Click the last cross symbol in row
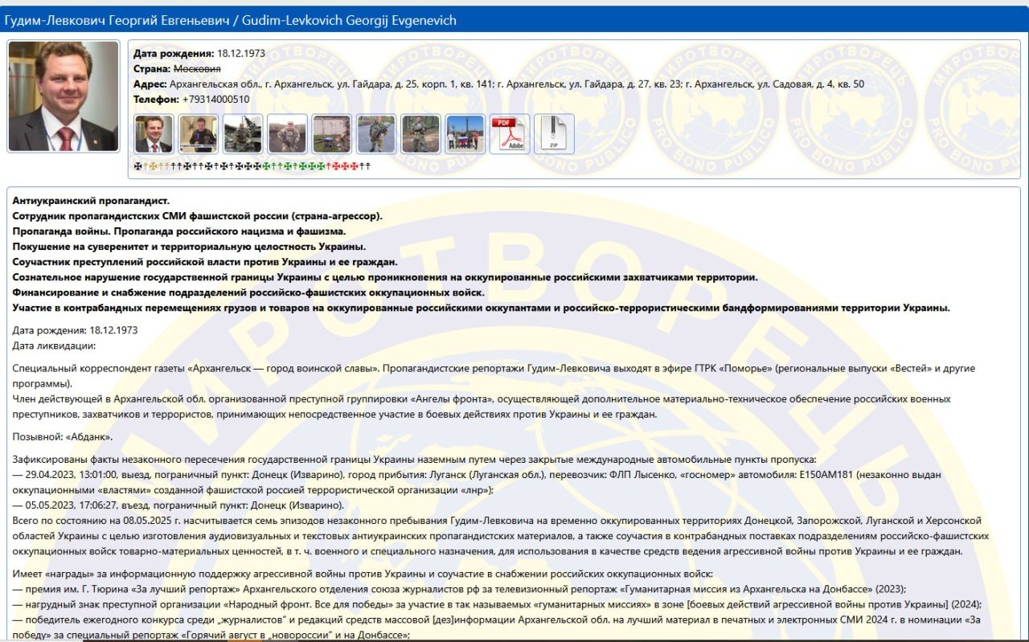Image resolution: width=1029 pixels, height=642 pixels. pos(367,166)
